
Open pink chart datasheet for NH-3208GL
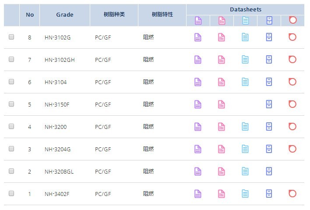(x=222, y=171)
